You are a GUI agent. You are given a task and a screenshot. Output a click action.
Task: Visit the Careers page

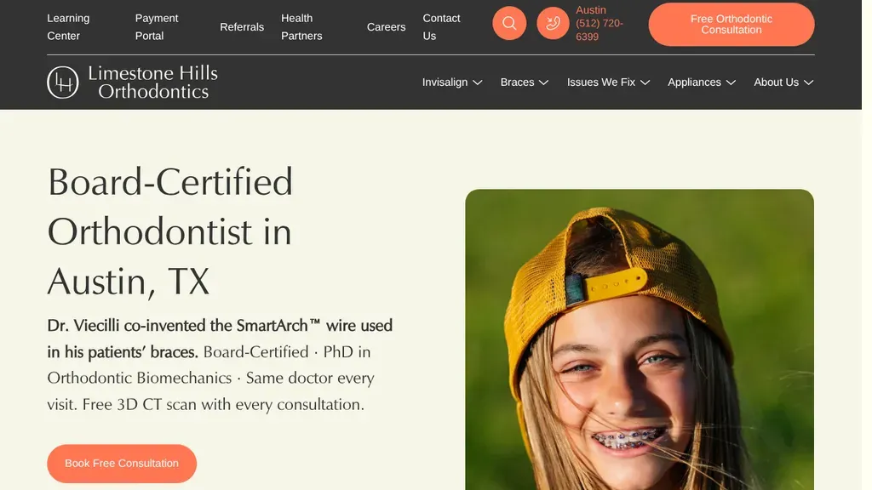pos(386,26)
